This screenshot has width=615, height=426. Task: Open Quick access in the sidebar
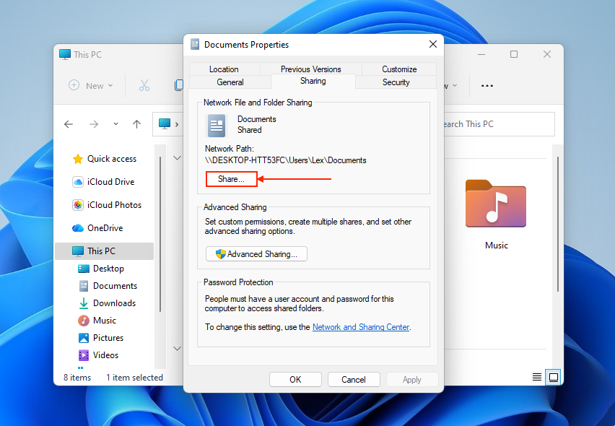pos(105,158)
